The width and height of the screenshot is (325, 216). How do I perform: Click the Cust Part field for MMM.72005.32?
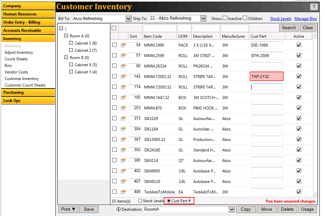point(266,87)
